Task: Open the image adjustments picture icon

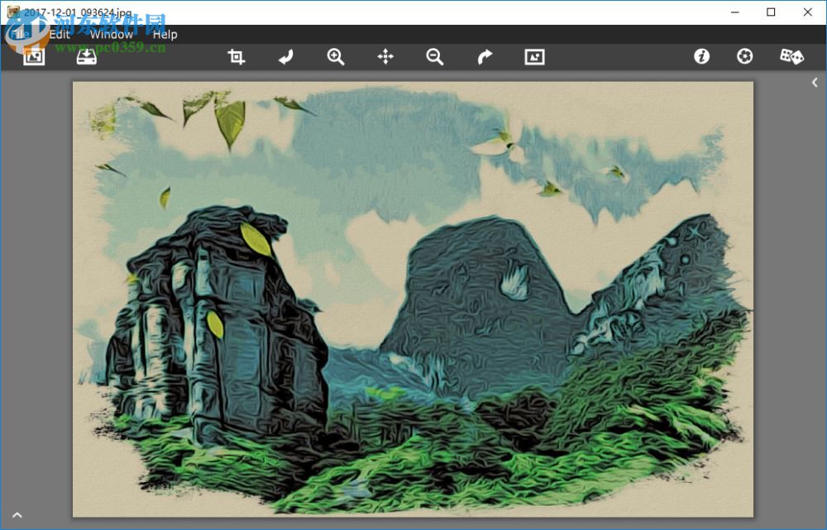Action: point(533,56)
